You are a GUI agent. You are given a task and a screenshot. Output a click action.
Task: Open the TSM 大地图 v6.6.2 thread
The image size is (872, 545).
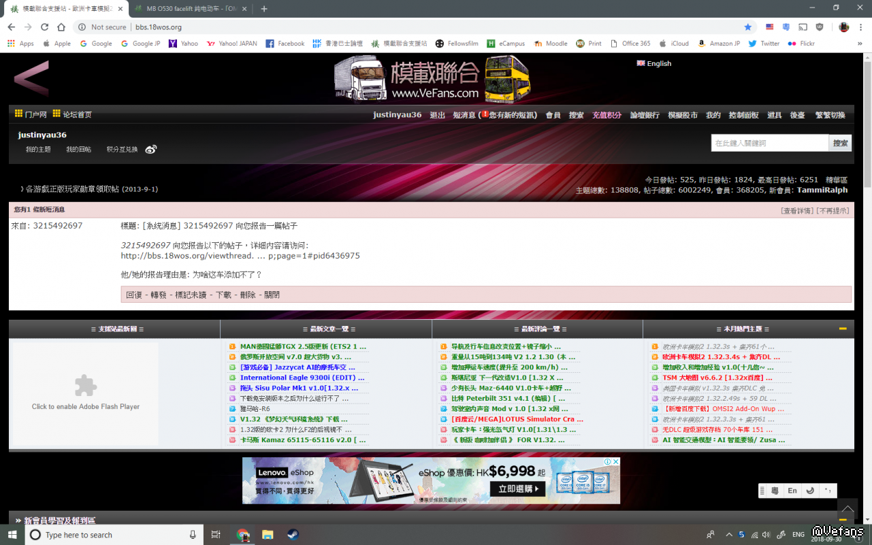717,378
